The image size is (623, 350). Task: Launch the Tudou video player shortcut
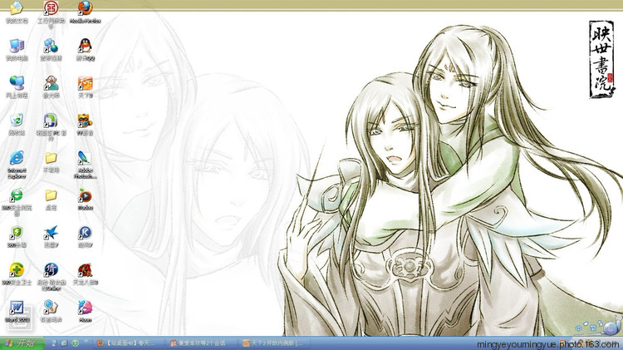[x=85, y=195]
